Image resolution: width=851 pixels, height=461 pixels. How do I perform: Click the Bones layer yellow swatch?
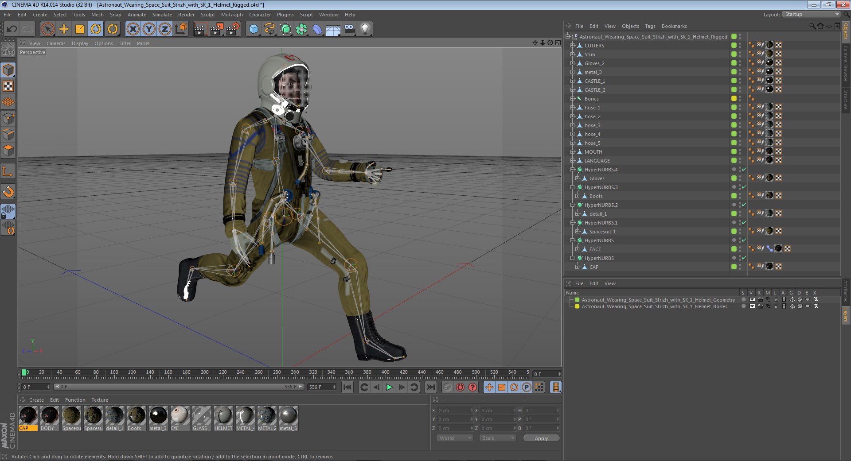577,306
